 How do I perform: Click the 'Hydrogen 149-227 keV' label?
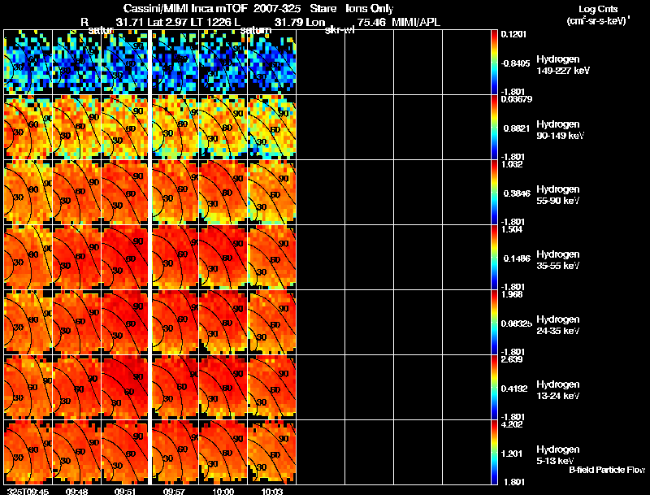pyautogui.click(x=563, y=65)
